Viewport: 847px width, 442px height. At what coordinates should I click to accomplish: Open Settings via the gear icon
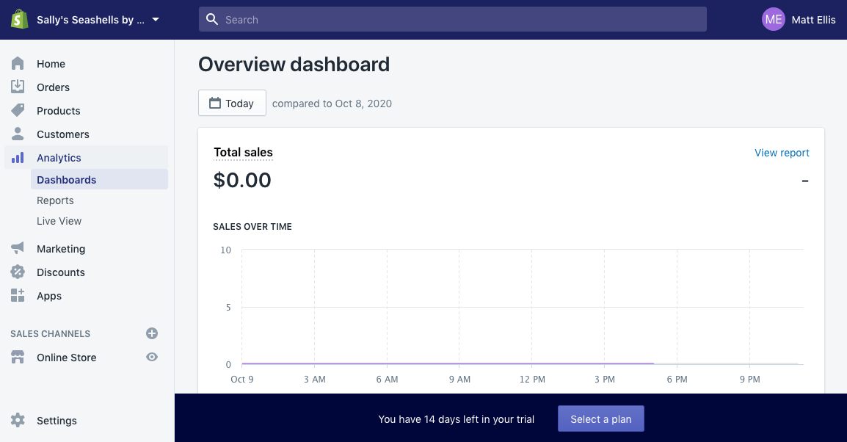18,420
